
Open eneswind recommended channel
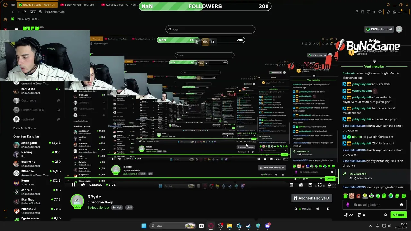click(x=37, y=164)
